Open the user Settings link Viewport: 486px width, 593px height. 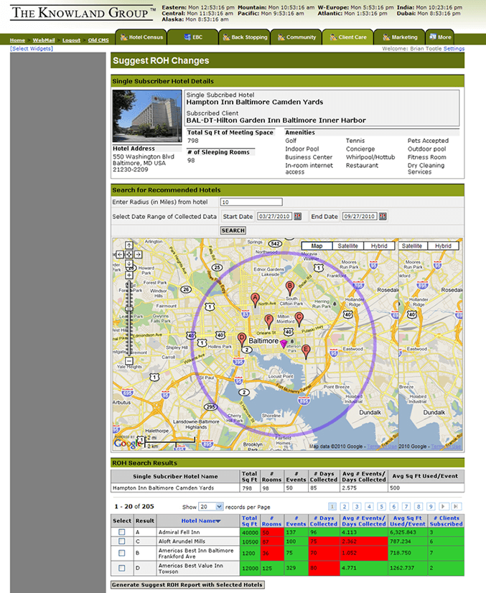pyautogui.click(x=454, y=49)
